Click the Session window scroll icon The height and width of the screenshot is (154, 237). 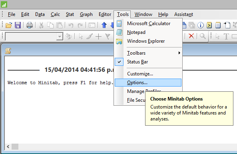[8, 51]
